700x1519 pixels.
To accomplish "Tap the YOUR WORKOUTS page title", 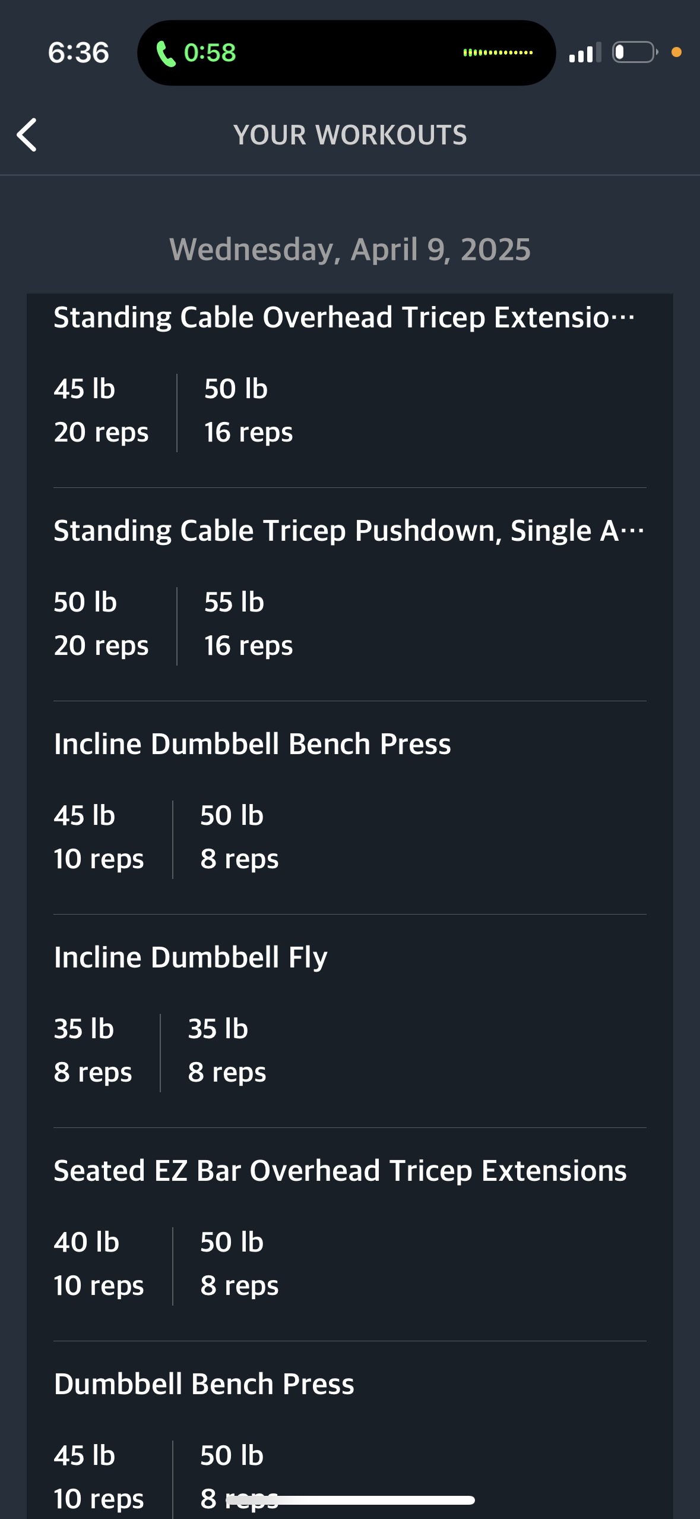I will click(350, 135).
